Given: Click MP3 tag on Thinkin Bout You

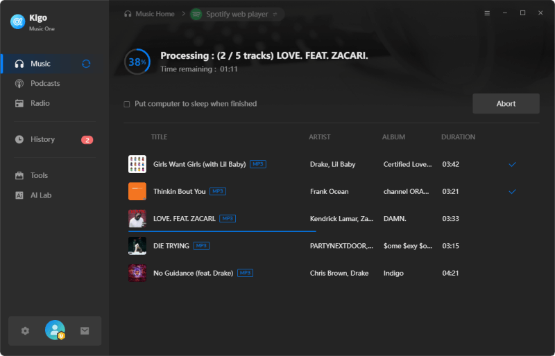Looking at the screenshot, I should click(218, 191).
